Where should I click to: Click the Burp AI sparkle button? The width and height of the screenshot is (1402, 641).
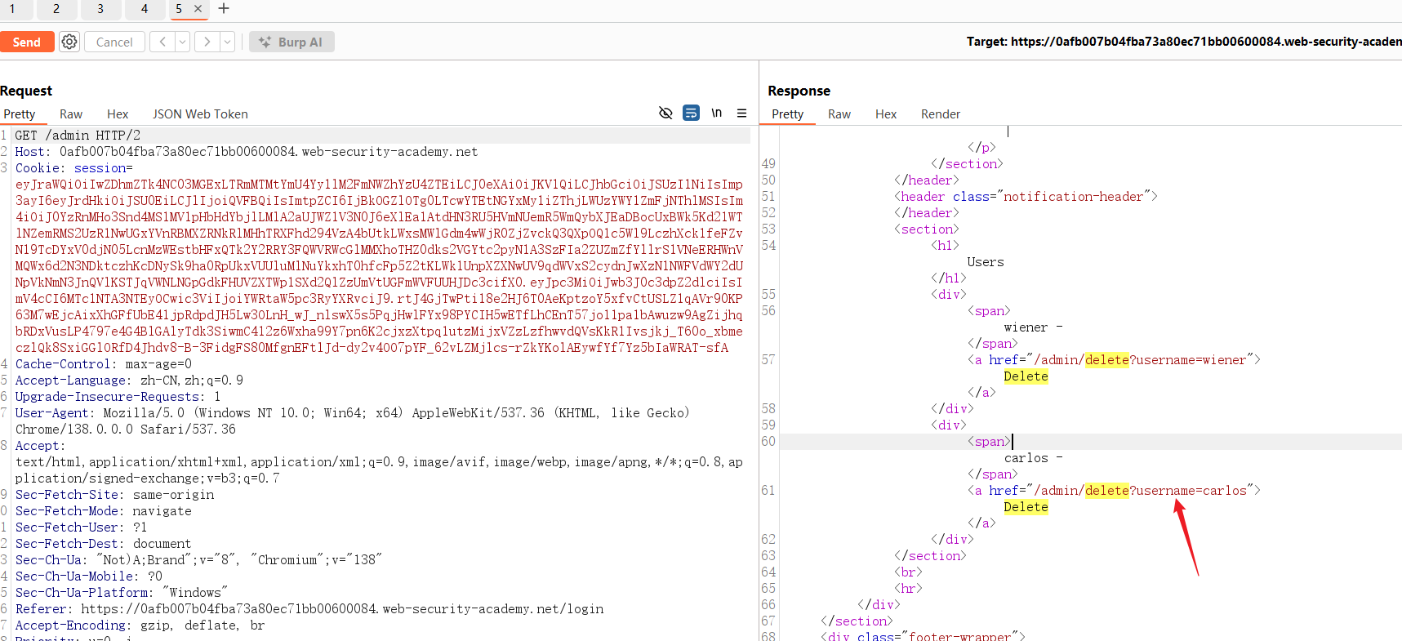[x=292, y=42]
